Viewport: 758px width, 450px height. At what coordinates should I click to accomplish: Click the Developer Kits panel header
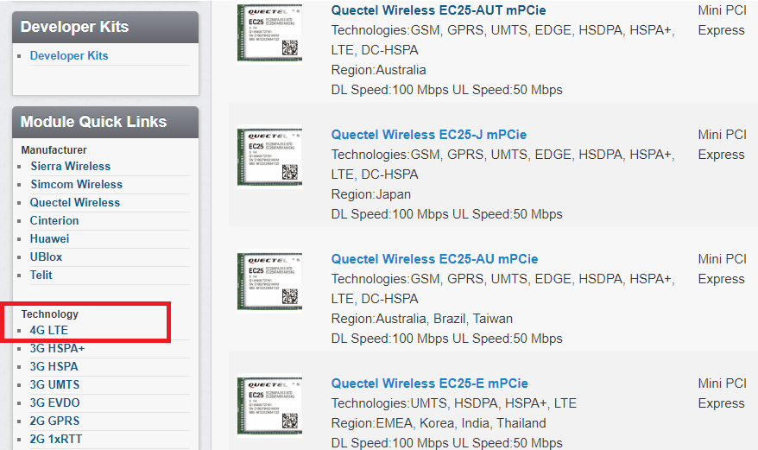[x=105, y=27]
